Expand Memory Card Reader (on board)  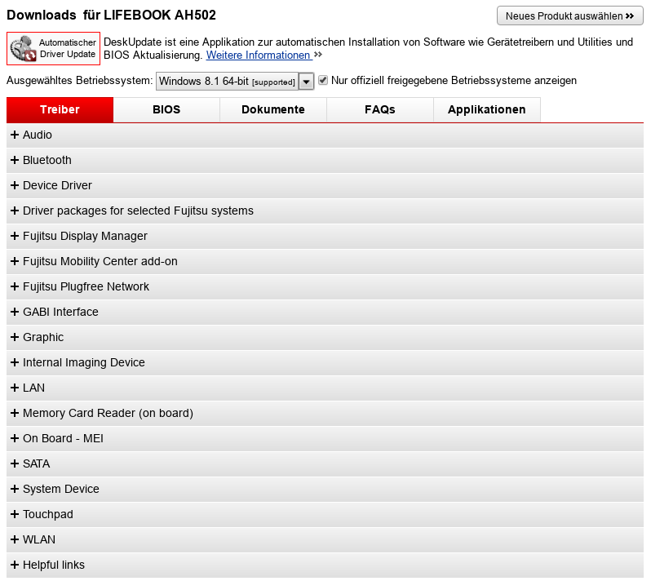point(325,414)
